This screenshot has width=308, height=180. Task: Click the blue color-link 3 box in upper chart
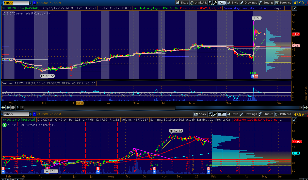pos(34,3)
